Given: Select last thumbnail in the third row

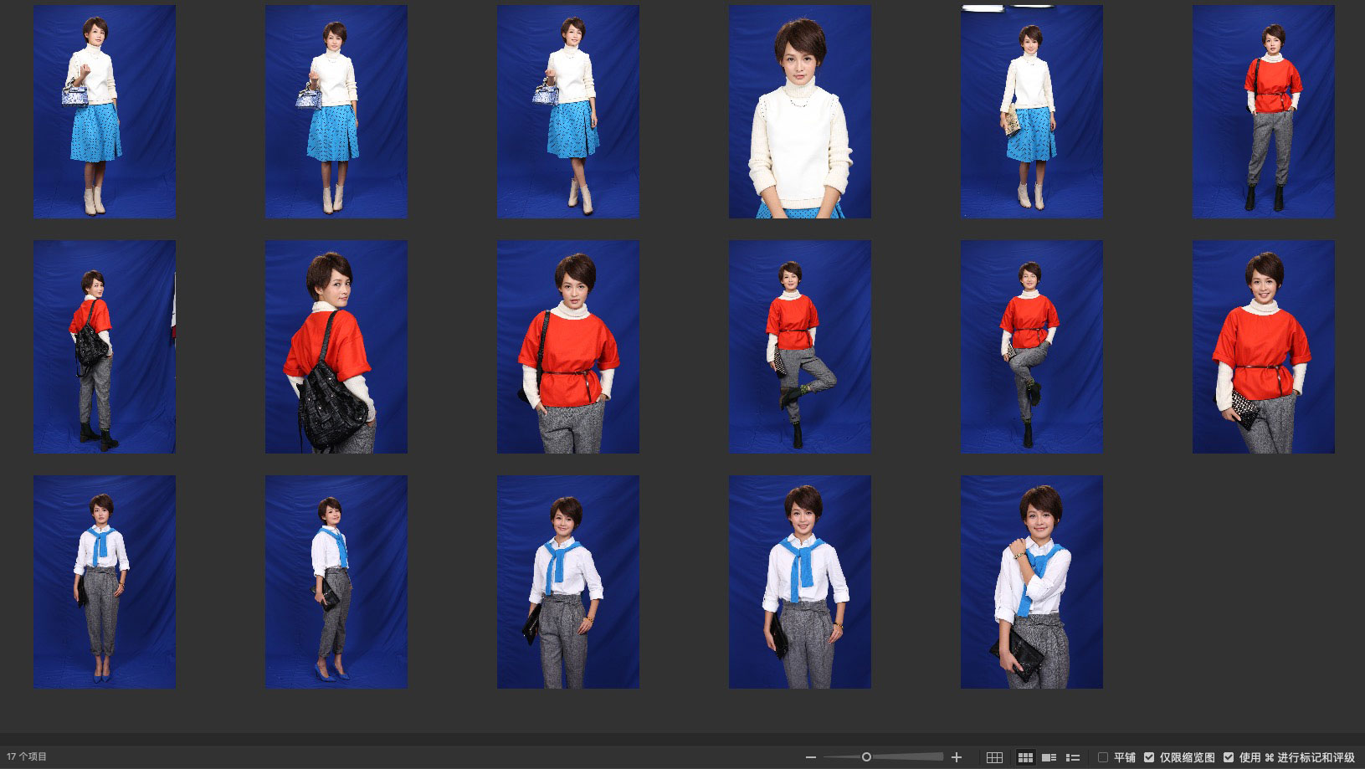Looking at the screenshot, I should [1031, 582].
